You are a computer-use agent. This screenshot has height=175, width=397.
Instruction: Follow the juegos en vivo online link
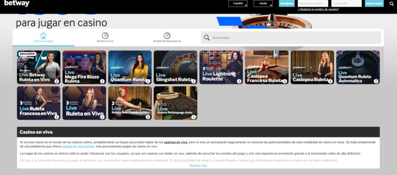tap(78, 146)
